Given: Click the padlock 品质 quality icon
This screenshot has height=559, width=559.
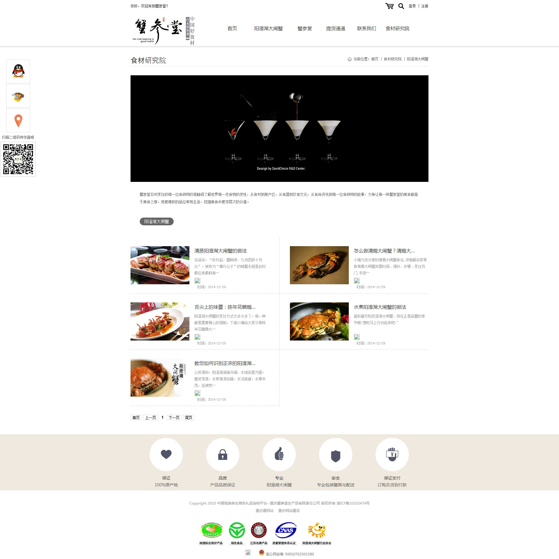Looking at the screenshot, I should pyautogui.click(x=223, y=455).
